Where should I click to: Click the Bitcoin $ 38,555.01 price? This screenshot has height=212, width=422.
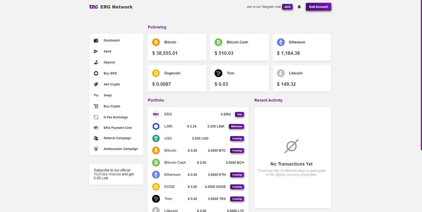(x=165, y=53)
